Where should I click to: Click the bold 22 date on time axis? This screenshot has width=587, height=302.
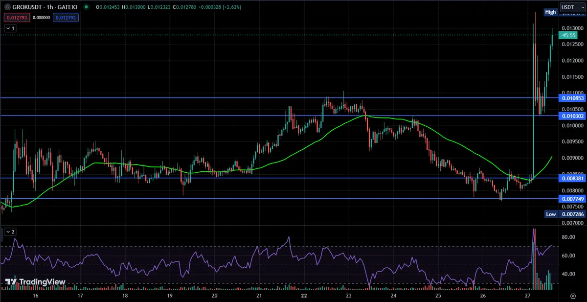pos(304,296)
